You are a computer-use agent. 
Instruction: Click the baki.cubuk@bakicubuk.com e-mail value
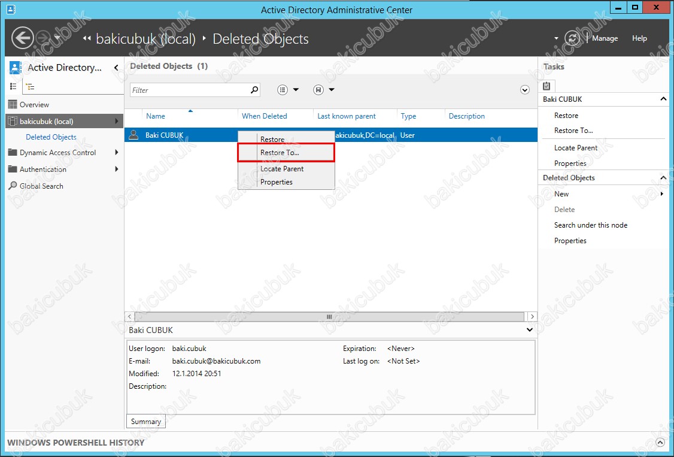(216, 361)
